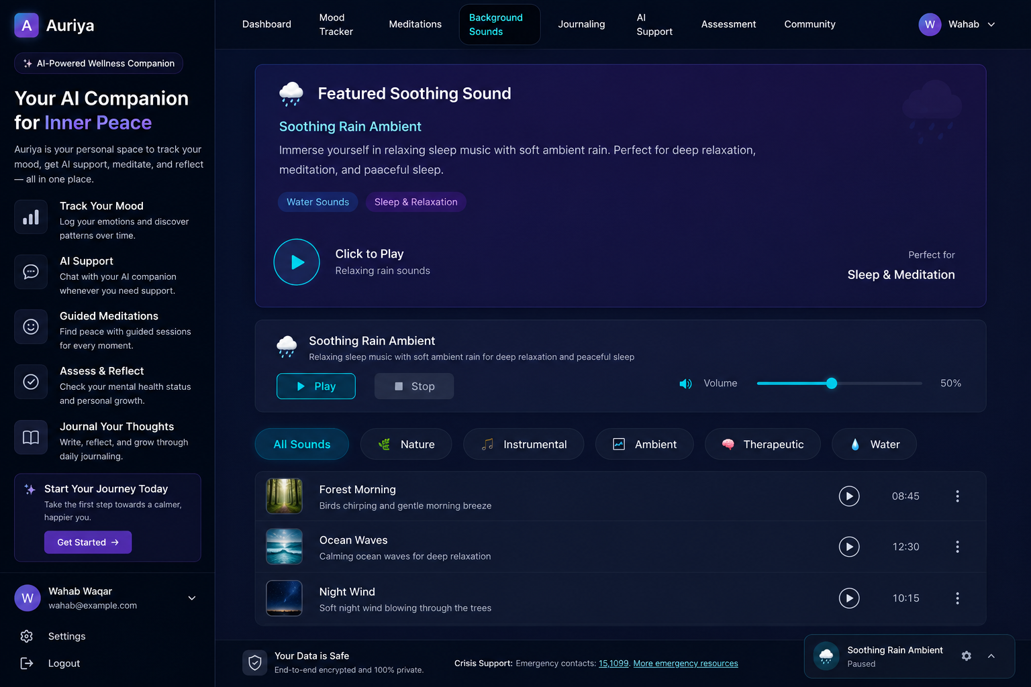Screen dimensions: 1031x687
Task: Click the Journal Your Thoughts book icon
Action: point(31,437)
